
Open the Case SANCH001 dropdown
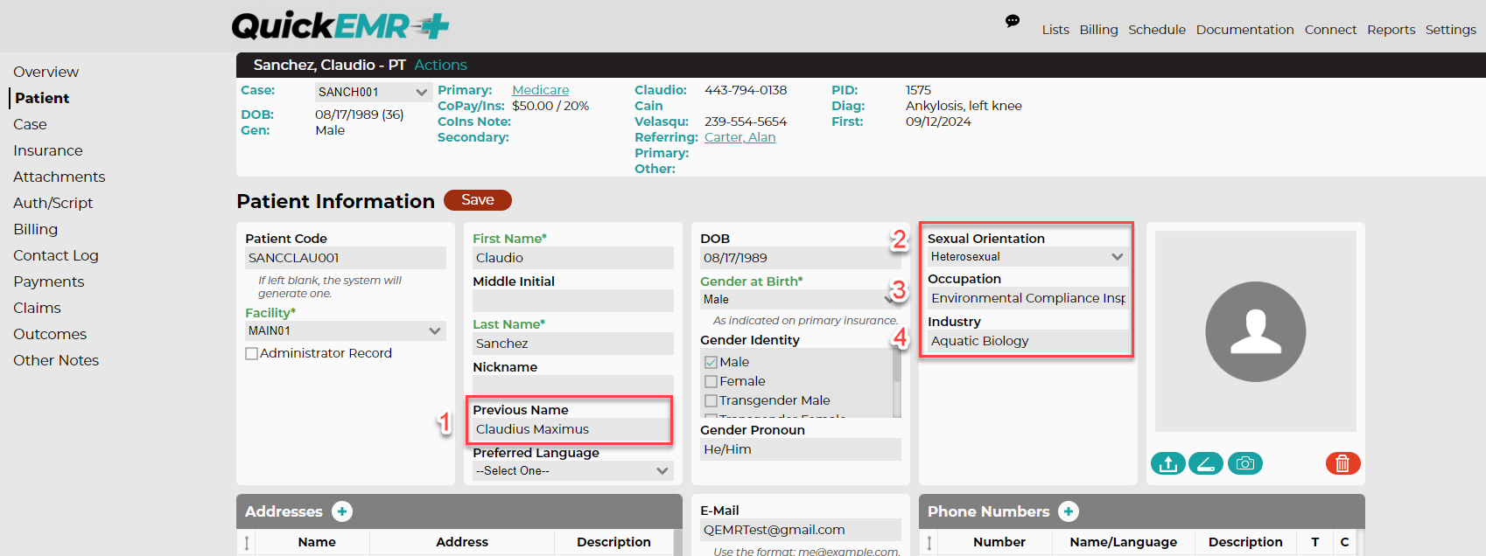tap(372, 92)
